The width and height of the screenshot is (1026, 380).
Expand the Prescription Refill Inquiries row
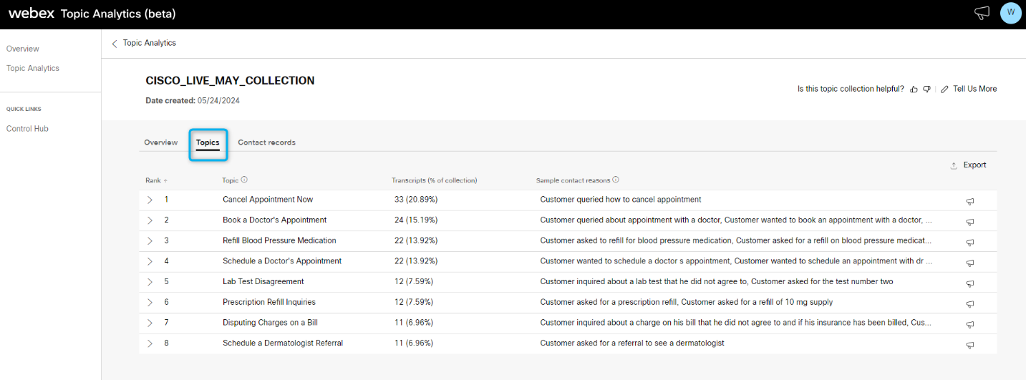click(150, 303)
